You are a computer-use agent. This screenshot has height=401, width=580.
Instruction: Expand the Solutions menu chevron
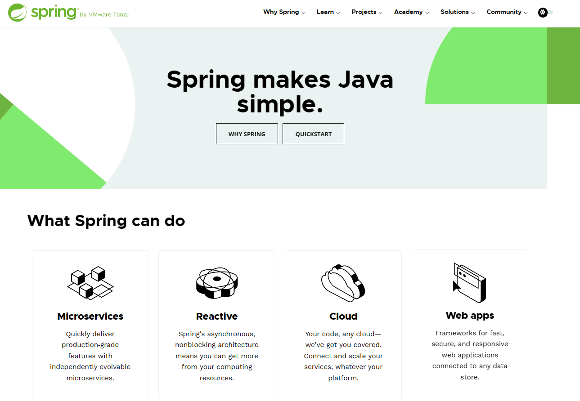tap(473, 13)
